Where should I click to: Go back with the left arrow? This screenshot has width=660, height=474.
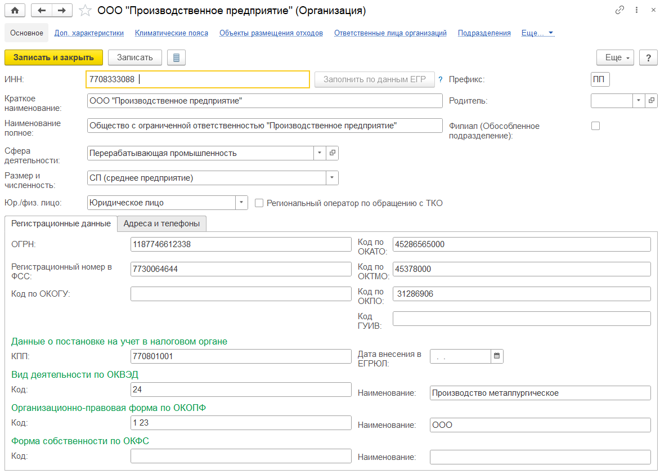coord(42,10)
